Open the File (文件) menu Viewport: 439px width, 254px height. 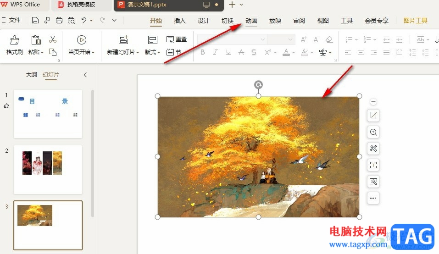11,20
